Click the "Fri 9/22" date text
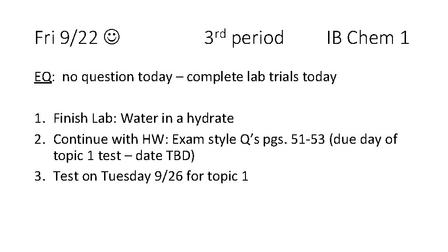The height and width of the screenshot is (252, 448). click(x=66, y=38)
